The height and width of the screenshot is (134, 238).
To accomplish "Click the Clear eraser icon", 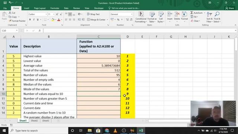I will click(x=192, y=21).
